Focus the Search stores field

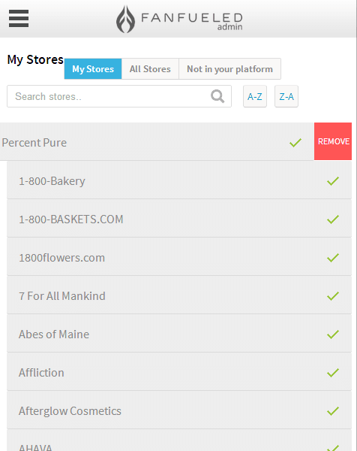click(x=119, y=96)
